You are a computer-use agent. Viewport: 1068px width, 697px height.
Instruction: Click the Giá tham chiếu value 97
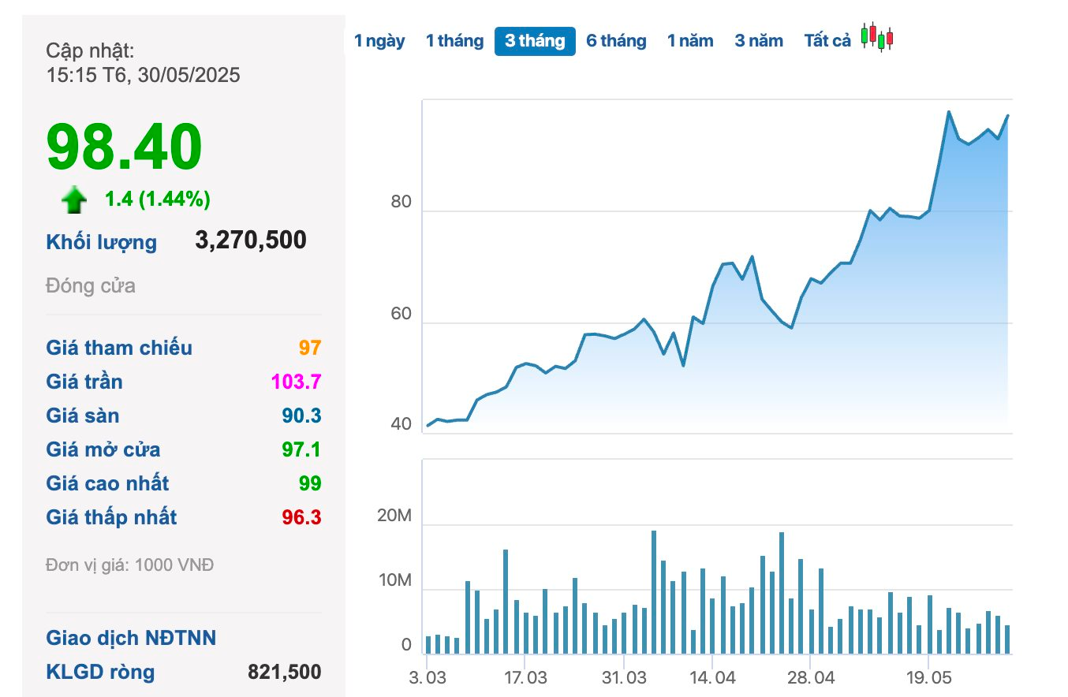coord(310,348)
